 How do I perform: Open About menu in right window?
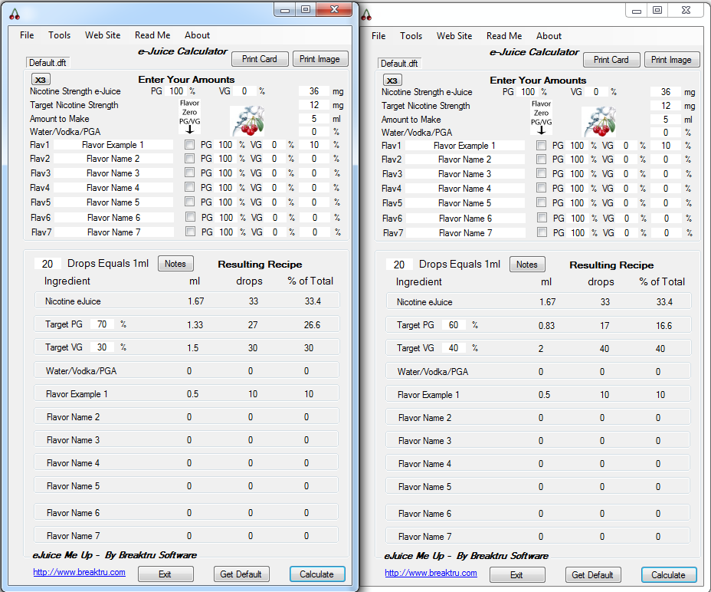point(549,36)
